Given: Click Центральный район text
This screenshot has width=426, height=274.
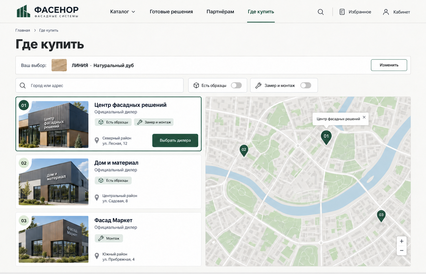Looking at the screenshot, I should (x=120, y=196).
